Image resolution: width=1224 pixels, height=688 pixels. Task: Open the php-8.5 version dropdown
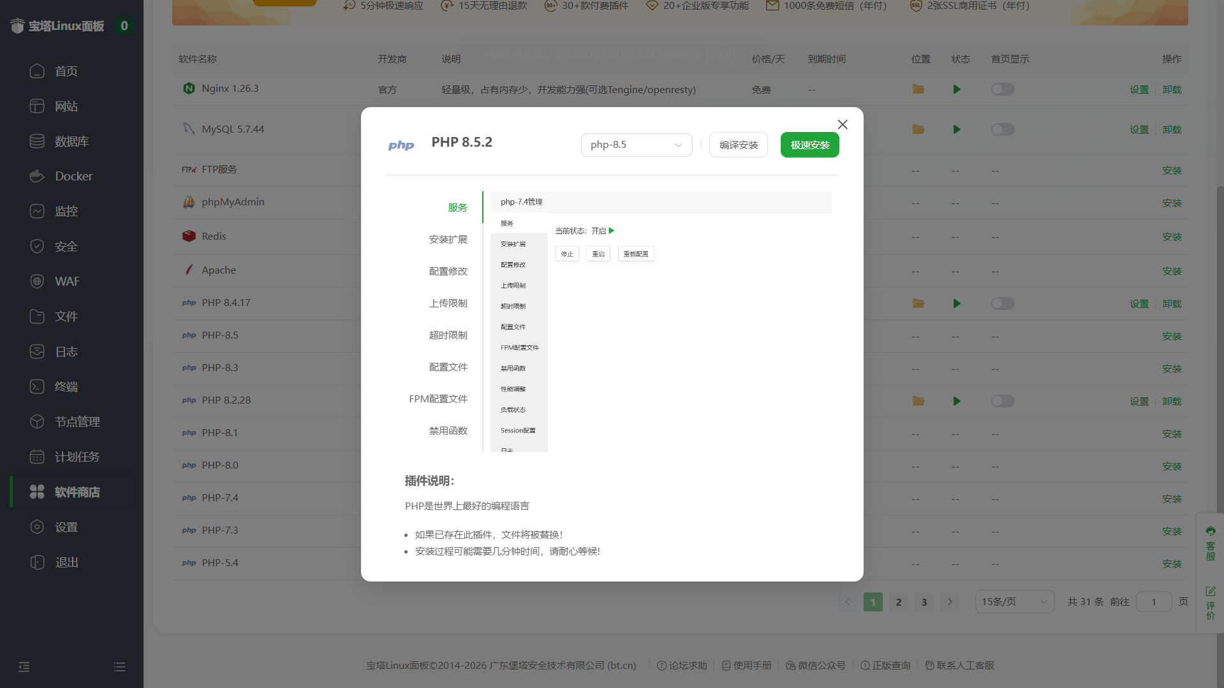pos(636,145)
